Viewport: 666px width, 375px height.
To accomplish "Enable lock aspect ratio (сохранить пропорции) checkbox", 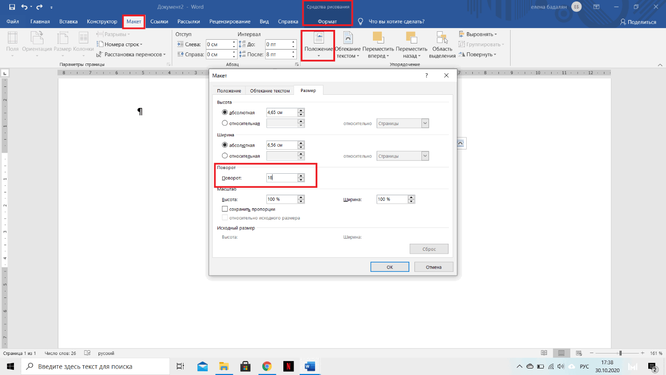I will [225, 209].
